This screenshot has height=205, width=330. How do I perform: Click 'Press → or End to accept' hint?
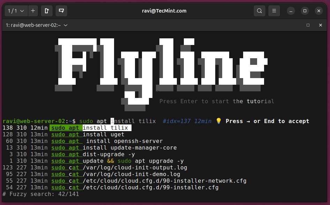267,121
